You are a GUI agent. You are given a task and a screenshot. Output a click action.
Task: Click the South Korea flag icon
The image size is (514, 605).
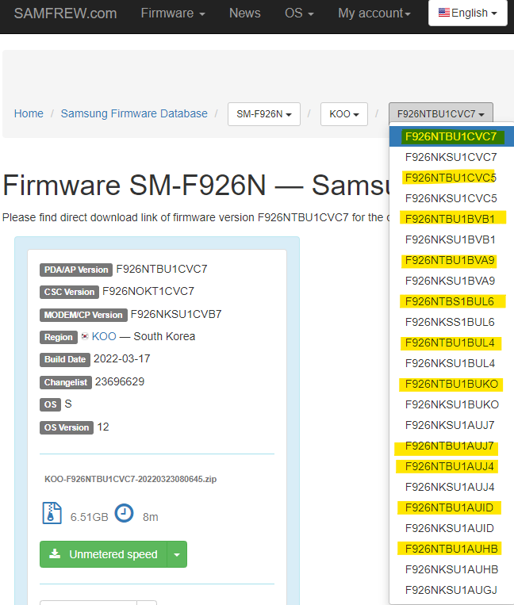tap(85, 336)
